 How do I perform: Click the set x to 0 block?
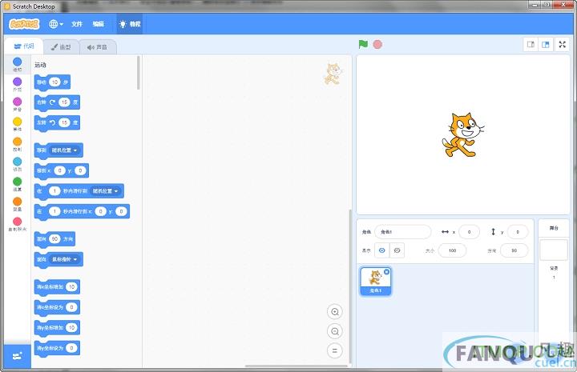(x=57, y=307)
